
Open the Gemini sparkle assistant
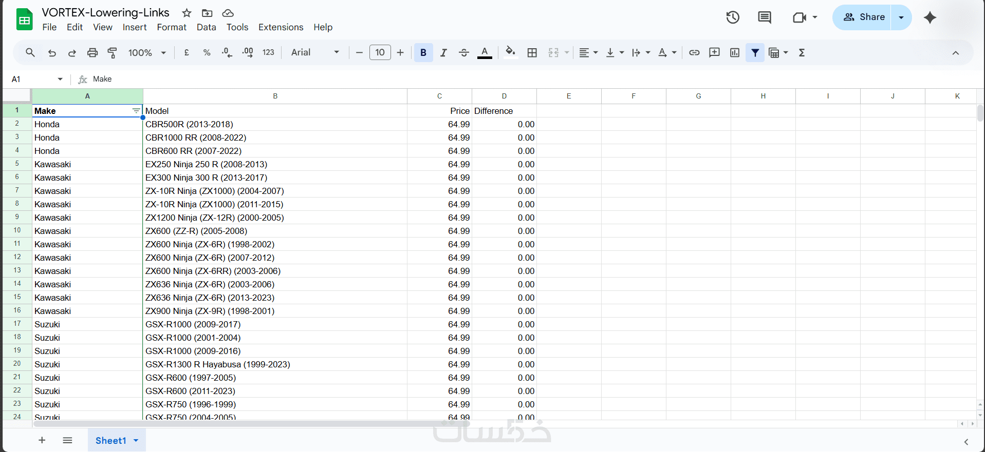[x=930, y=17]
